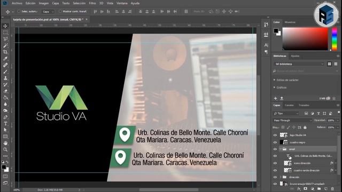Select the Lasso tool
Viewport: 342px width, 192px height.
click(x=5, y=39)
